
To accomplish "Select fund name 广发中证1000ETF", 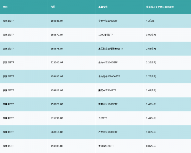I will pyautogui.click(x=108, y=132).
